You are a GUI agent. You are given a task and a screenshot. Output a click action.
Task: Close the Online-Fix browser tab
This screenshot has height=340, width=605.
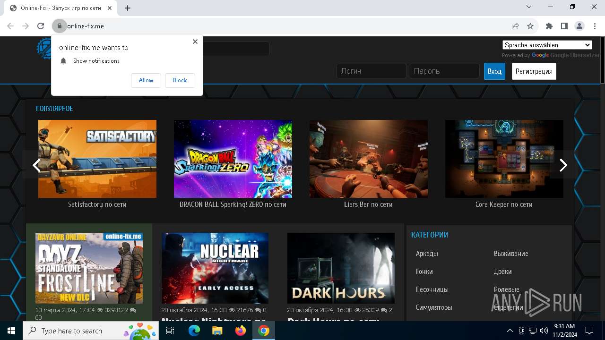click(x=110, y=8)
